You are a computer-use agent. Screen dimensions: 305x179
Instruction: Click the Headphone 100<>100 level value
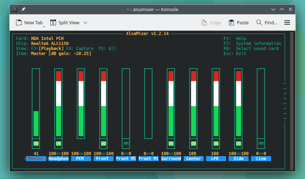click(59, 153)
